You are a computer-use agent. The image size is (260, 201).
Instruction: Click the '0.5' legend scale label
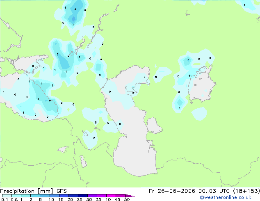tap(14, 199)
